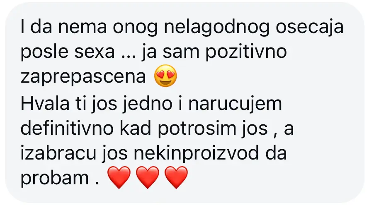Click the word "narucujem"

pyautogui.click(x=235, y=104)
